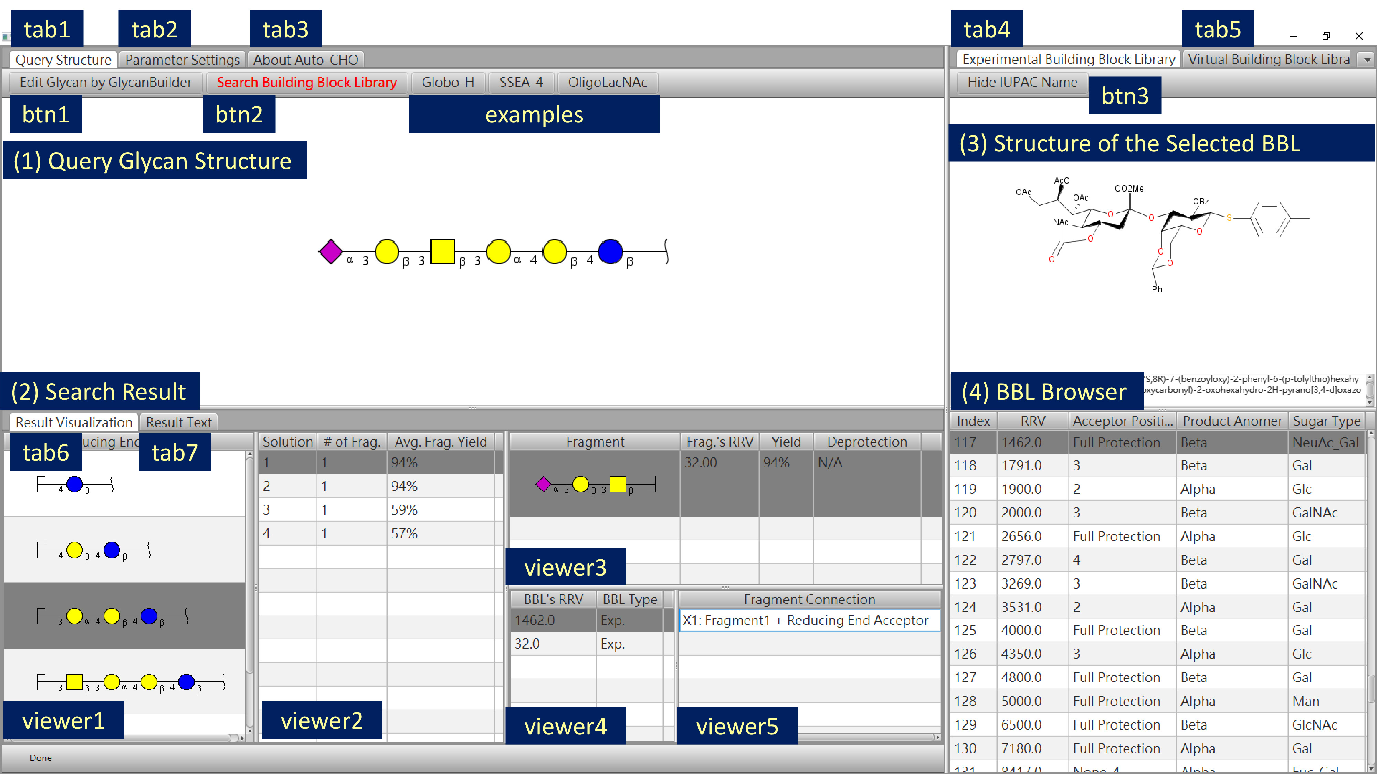Screen dimensions: 1377x774
Task: Click Edit Glycan by GlycanBuilder button
Action: (x=105, y=82)
